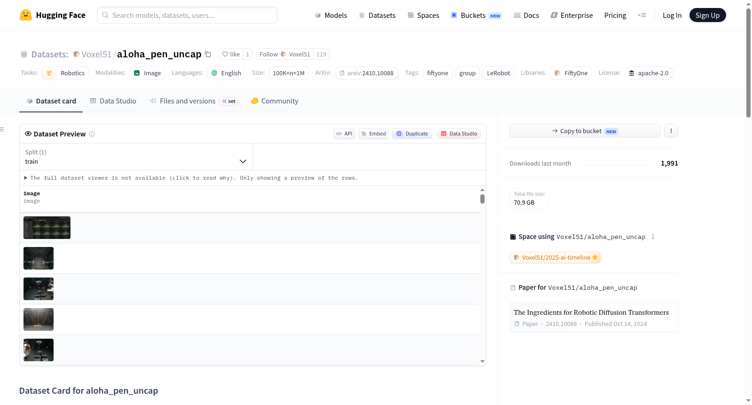Focus the search models, datasets, users field
This screenshot has height=405, width=752.
187,15
